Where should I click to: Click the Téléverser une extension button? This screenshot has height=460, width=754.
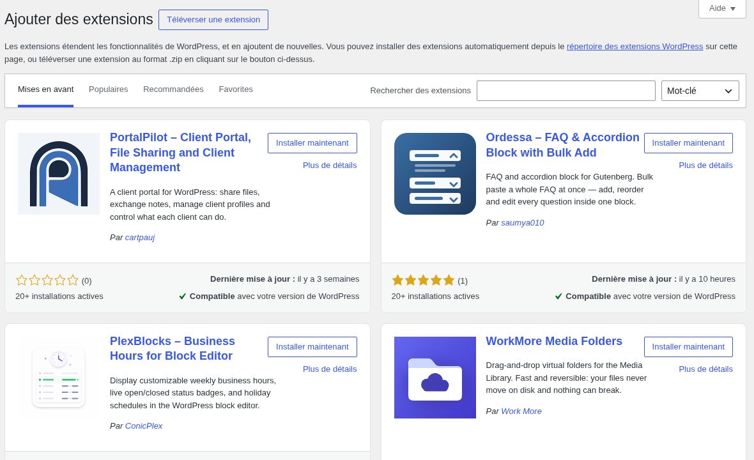click(x=213, y=20)
